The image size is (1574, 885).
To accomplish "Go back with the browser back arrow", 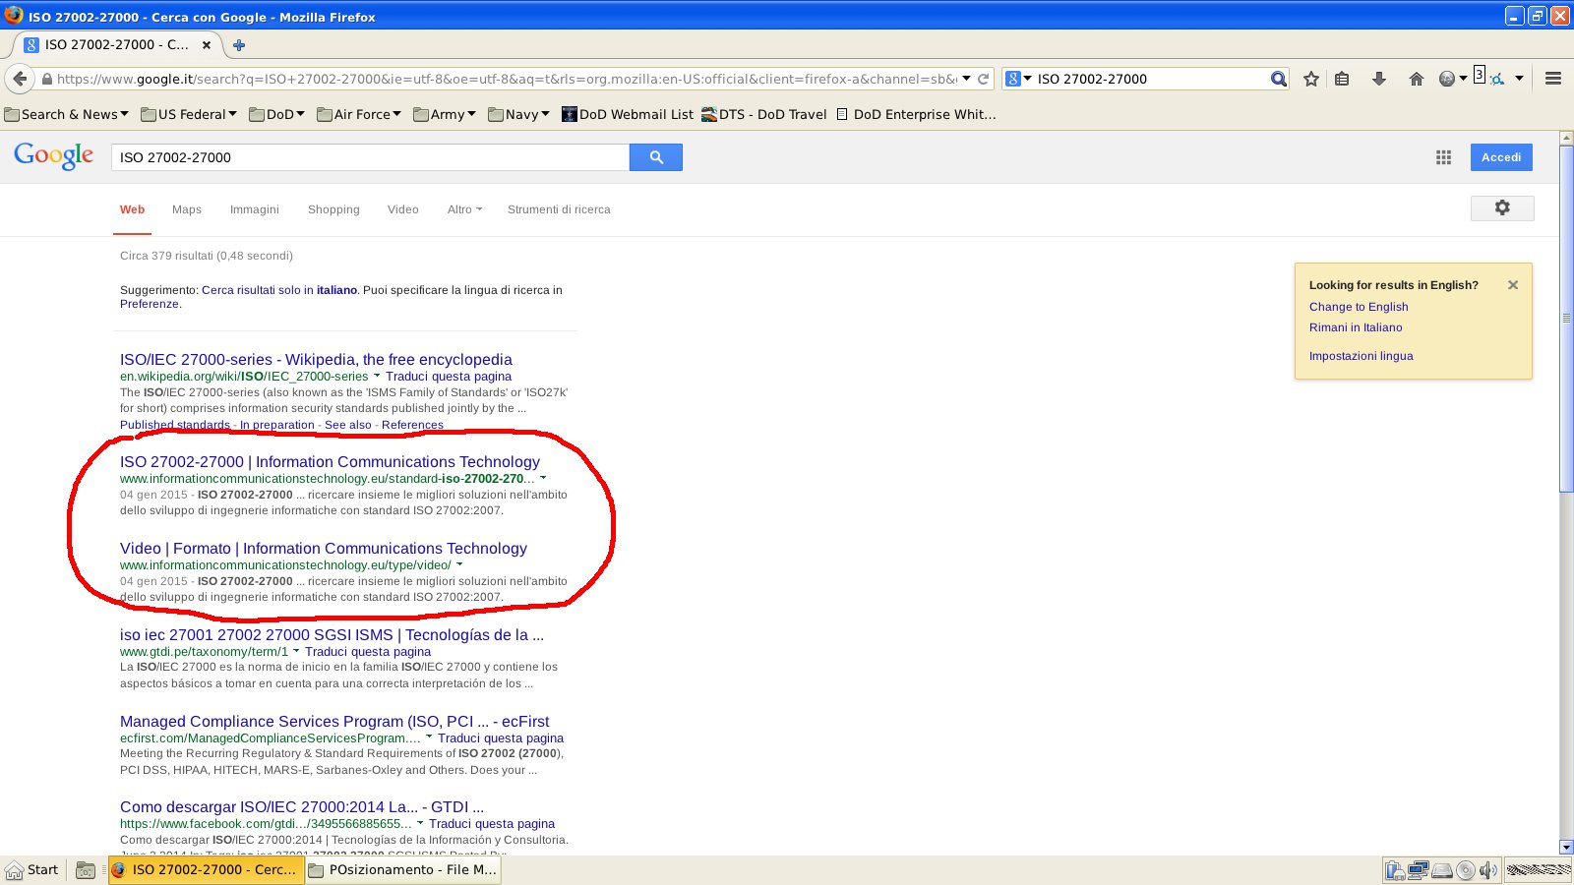I will click(20, 79).
